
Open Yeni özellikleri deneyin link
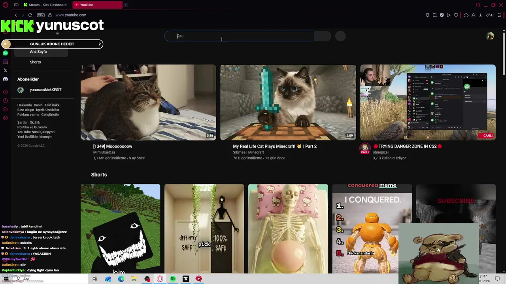pos(35,137)
